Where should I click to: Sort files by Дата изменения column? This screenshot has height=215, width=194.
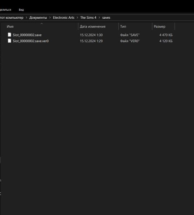93,27
